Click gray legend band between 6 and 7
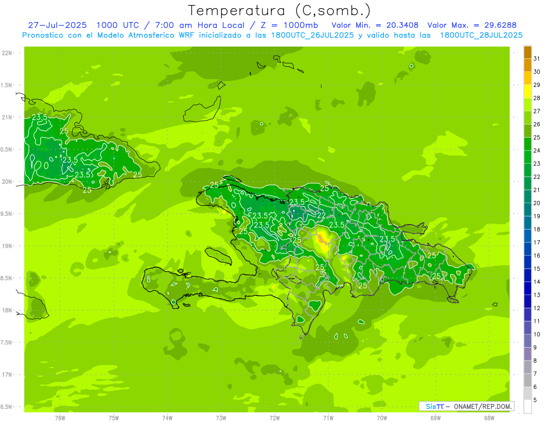This screenshot has width=549, height=424. (527, 380)
